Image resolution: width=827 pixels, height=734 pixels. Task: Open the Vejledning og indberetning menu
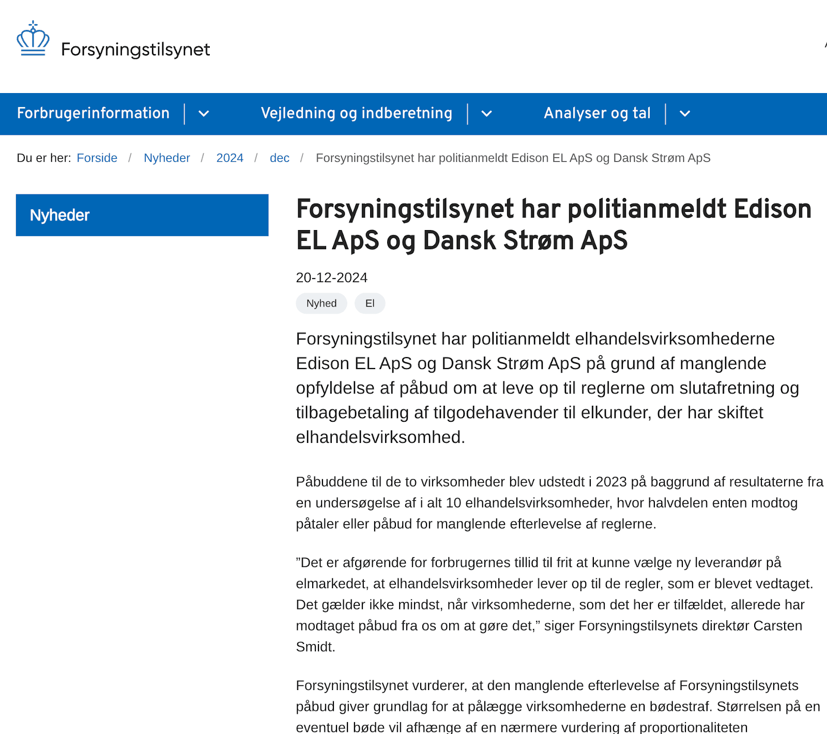357,113
